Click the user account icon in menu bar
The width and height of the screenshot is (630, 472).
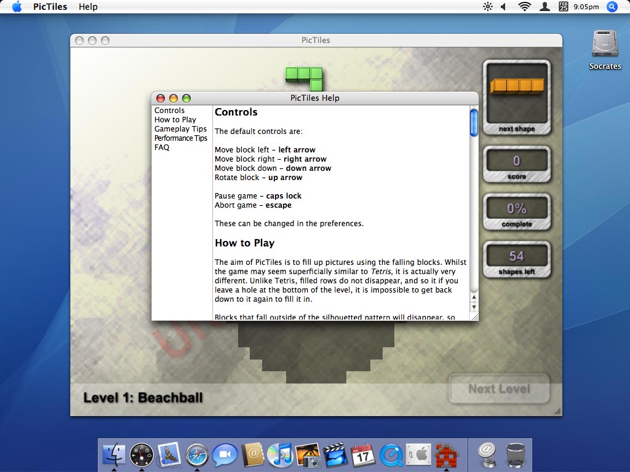545,7
